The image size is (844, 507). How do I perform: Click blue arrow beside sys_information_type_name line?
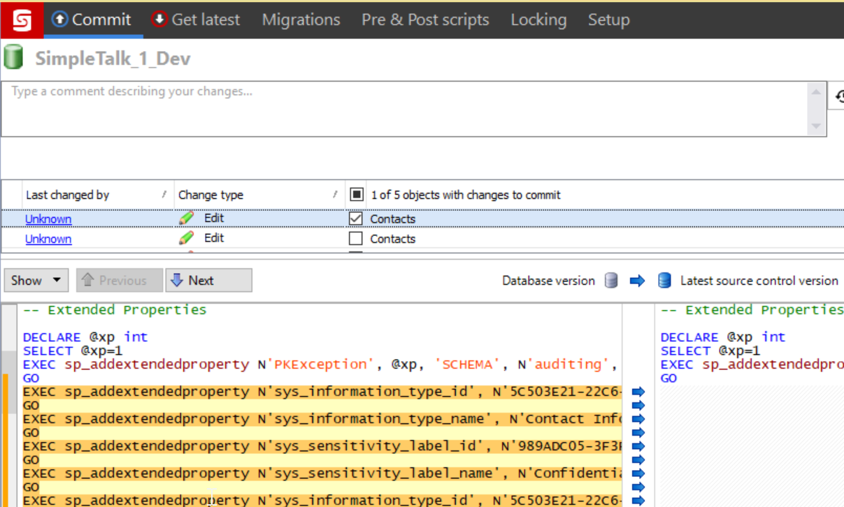tap(638, 419)
